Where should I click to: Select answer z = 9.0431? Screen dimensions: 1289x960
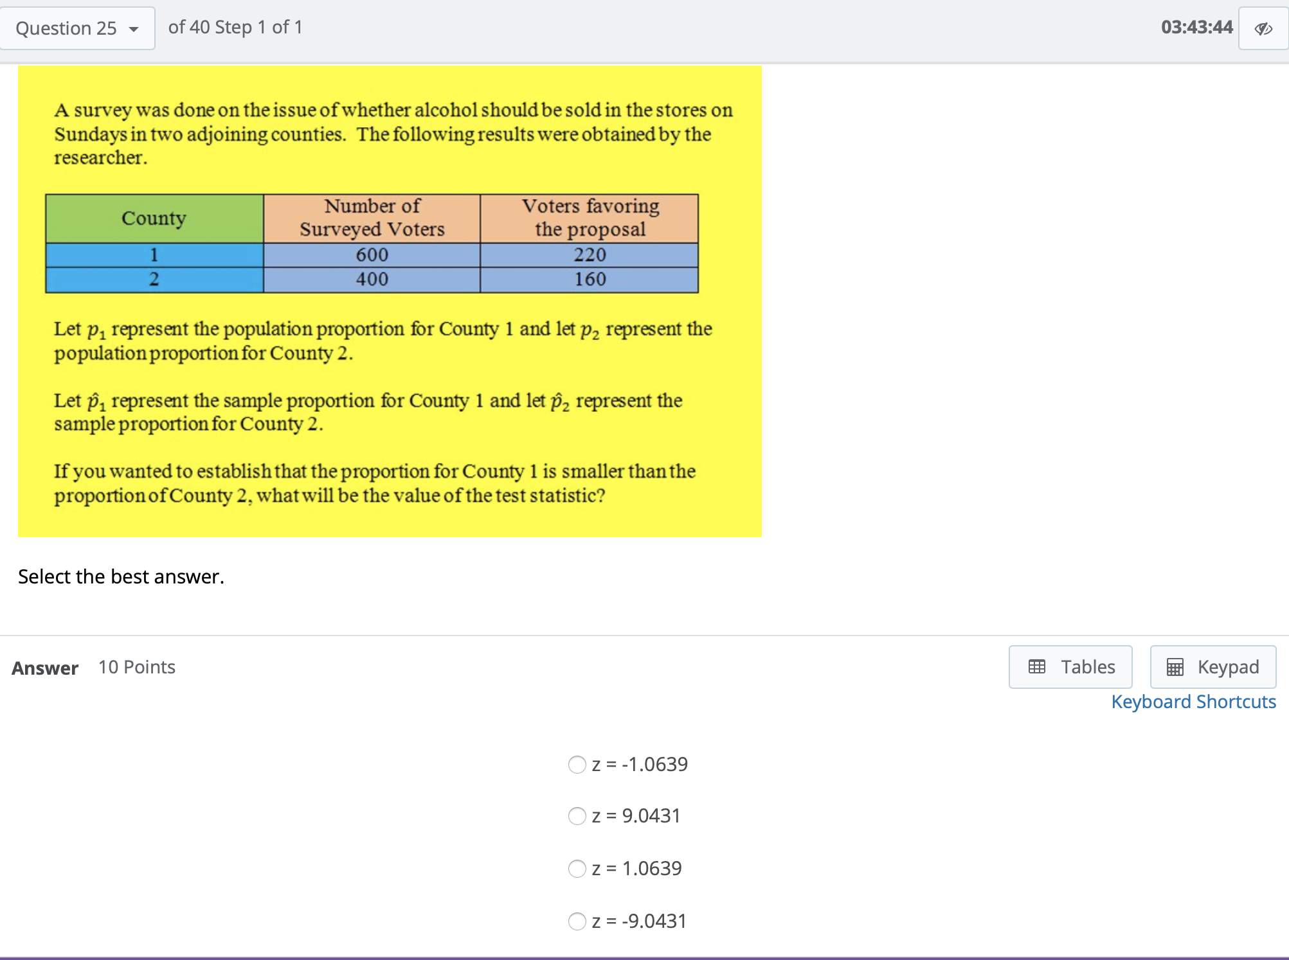pos(577,816)
